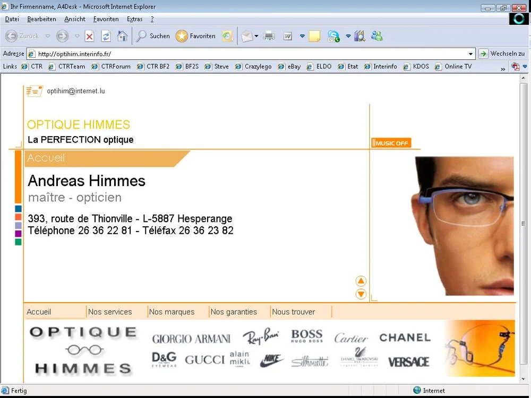Click the green color square
Viewport: 531px width, 398px height.
point(18,242)
